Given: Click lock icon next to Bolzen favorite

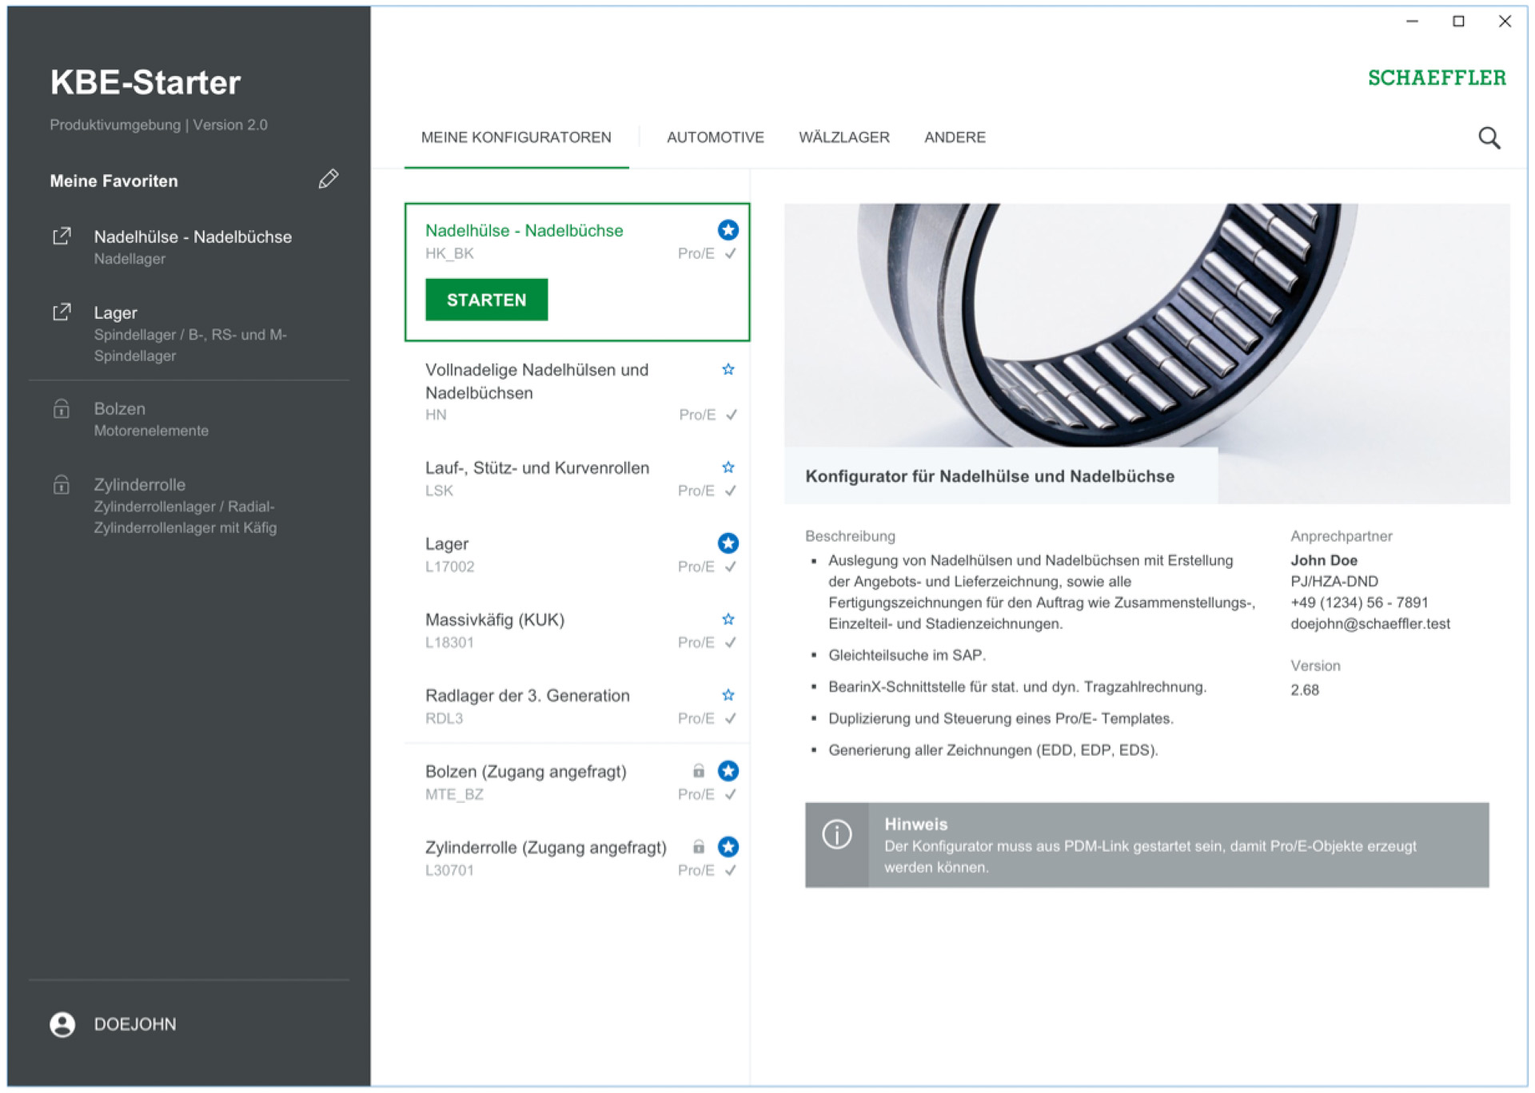Looking at the screenshot, I should (62, 409).
